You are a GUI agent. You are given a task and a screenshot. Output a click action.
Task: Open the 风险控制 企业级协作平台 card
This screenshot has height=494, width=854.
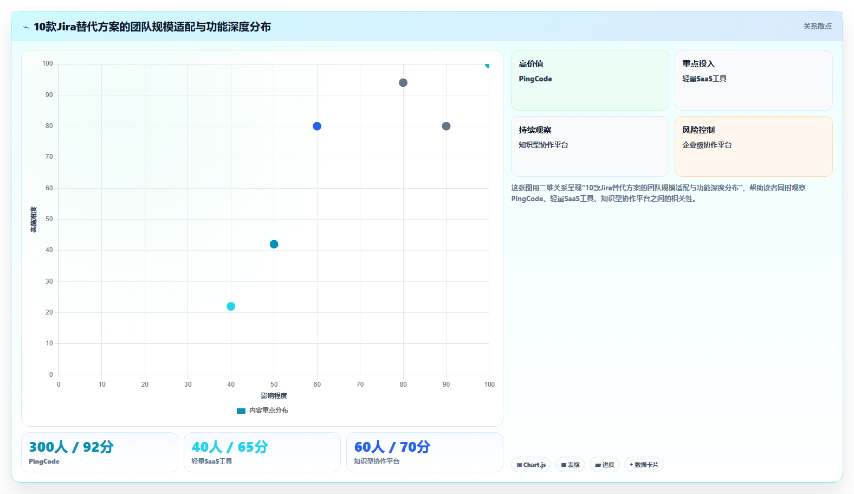click(754, 146)
